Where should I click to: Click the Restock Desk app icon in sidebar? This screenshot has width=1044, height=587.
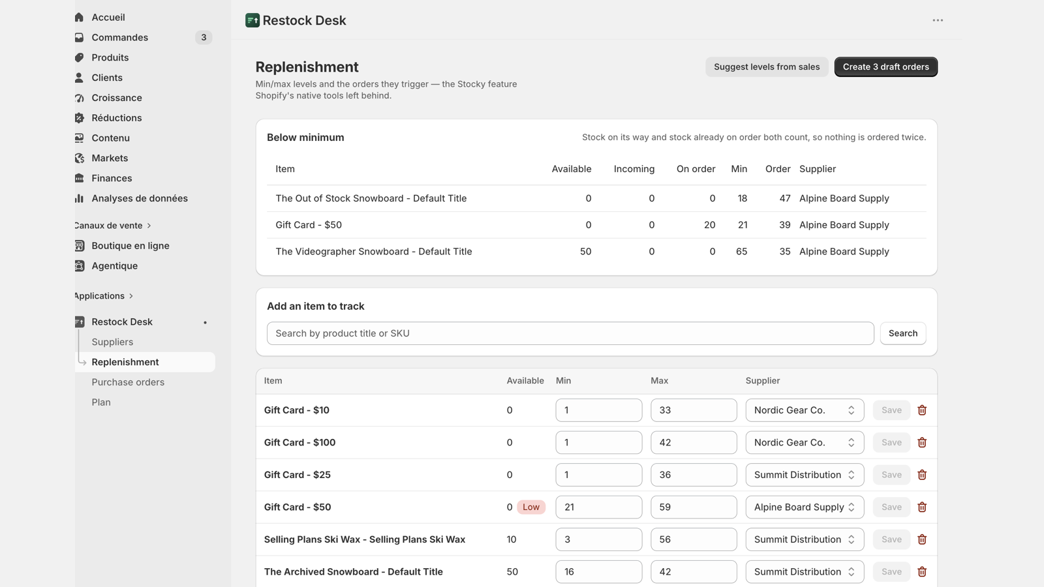pyautogui.click(x=79, y=322)
